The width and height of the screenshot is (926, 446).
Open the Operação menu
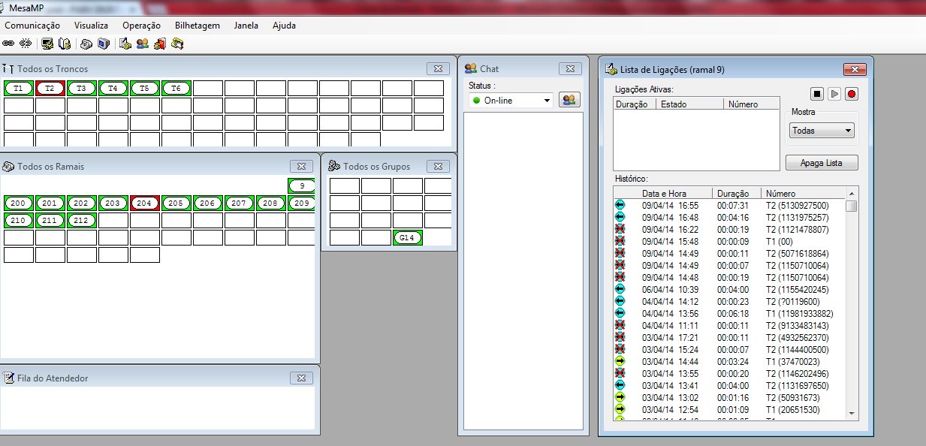141,26
